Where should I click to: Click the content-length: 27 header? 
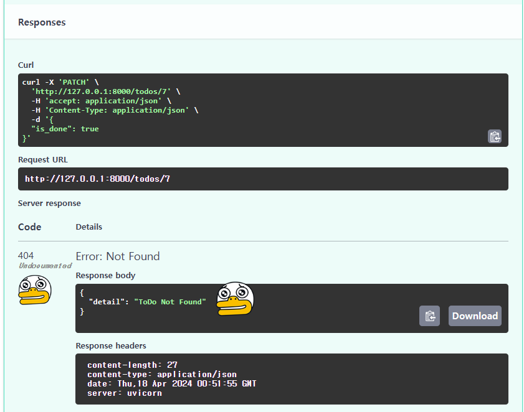132,365
